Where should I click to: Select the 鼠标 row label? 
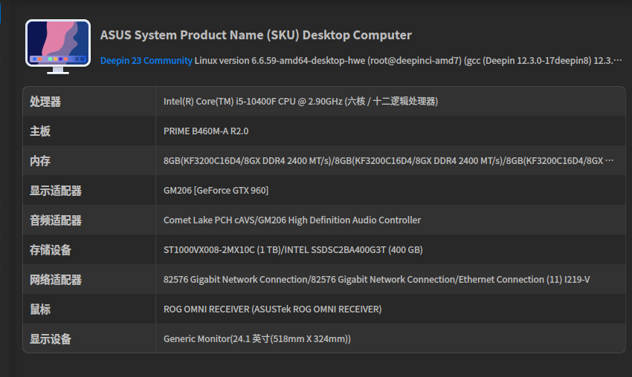40,309
